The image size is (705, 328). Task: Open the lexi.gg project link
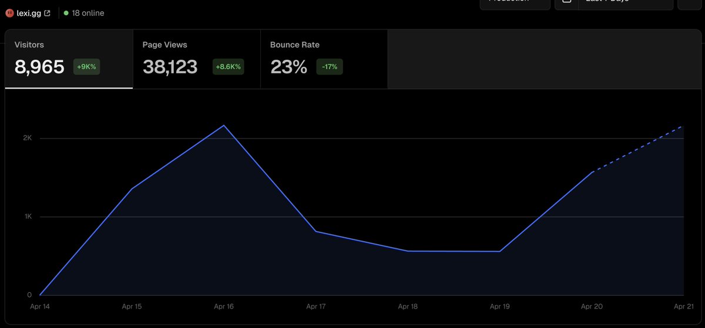pyautogui.click(x=29, y=13)
